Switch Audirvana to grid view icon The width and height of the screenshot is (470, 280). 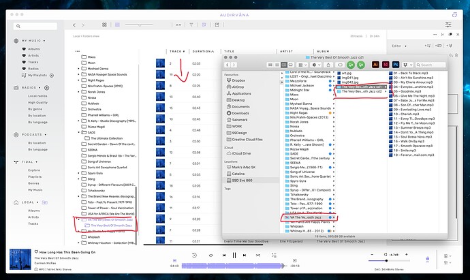104,25
